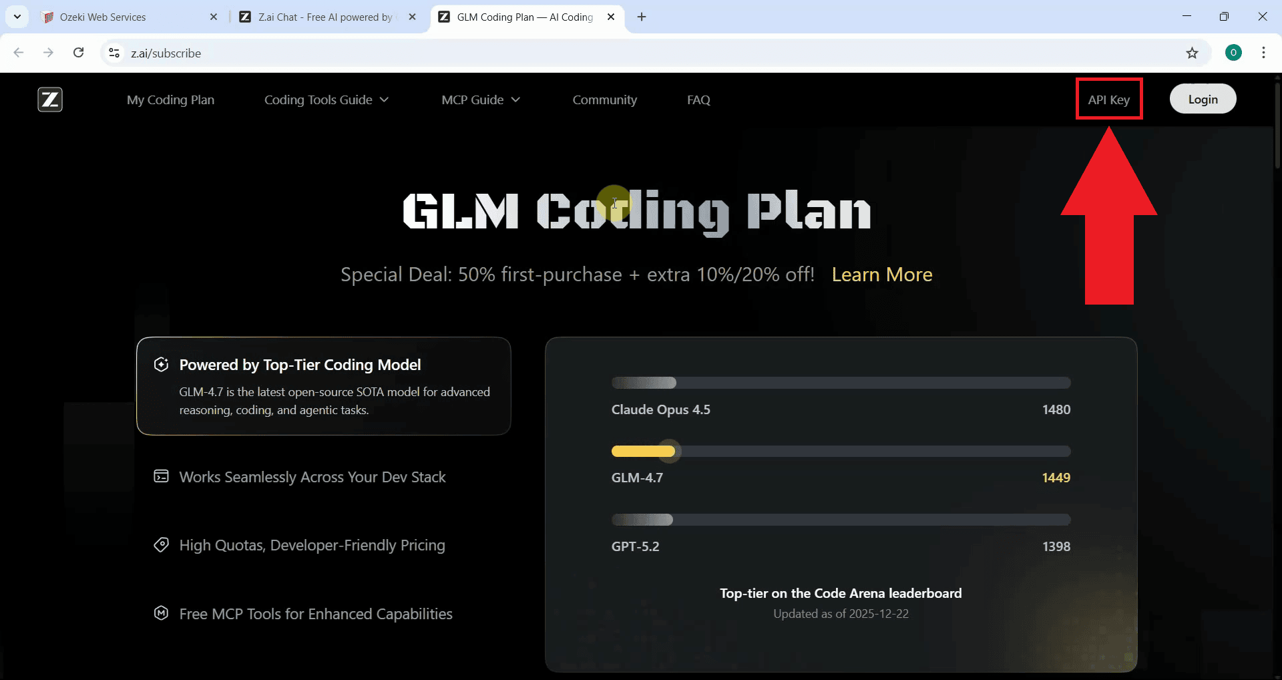The height and width of the screenshot is (680, 1282).
Task: Click inside the address bar
Action: [x=401, y=53]
